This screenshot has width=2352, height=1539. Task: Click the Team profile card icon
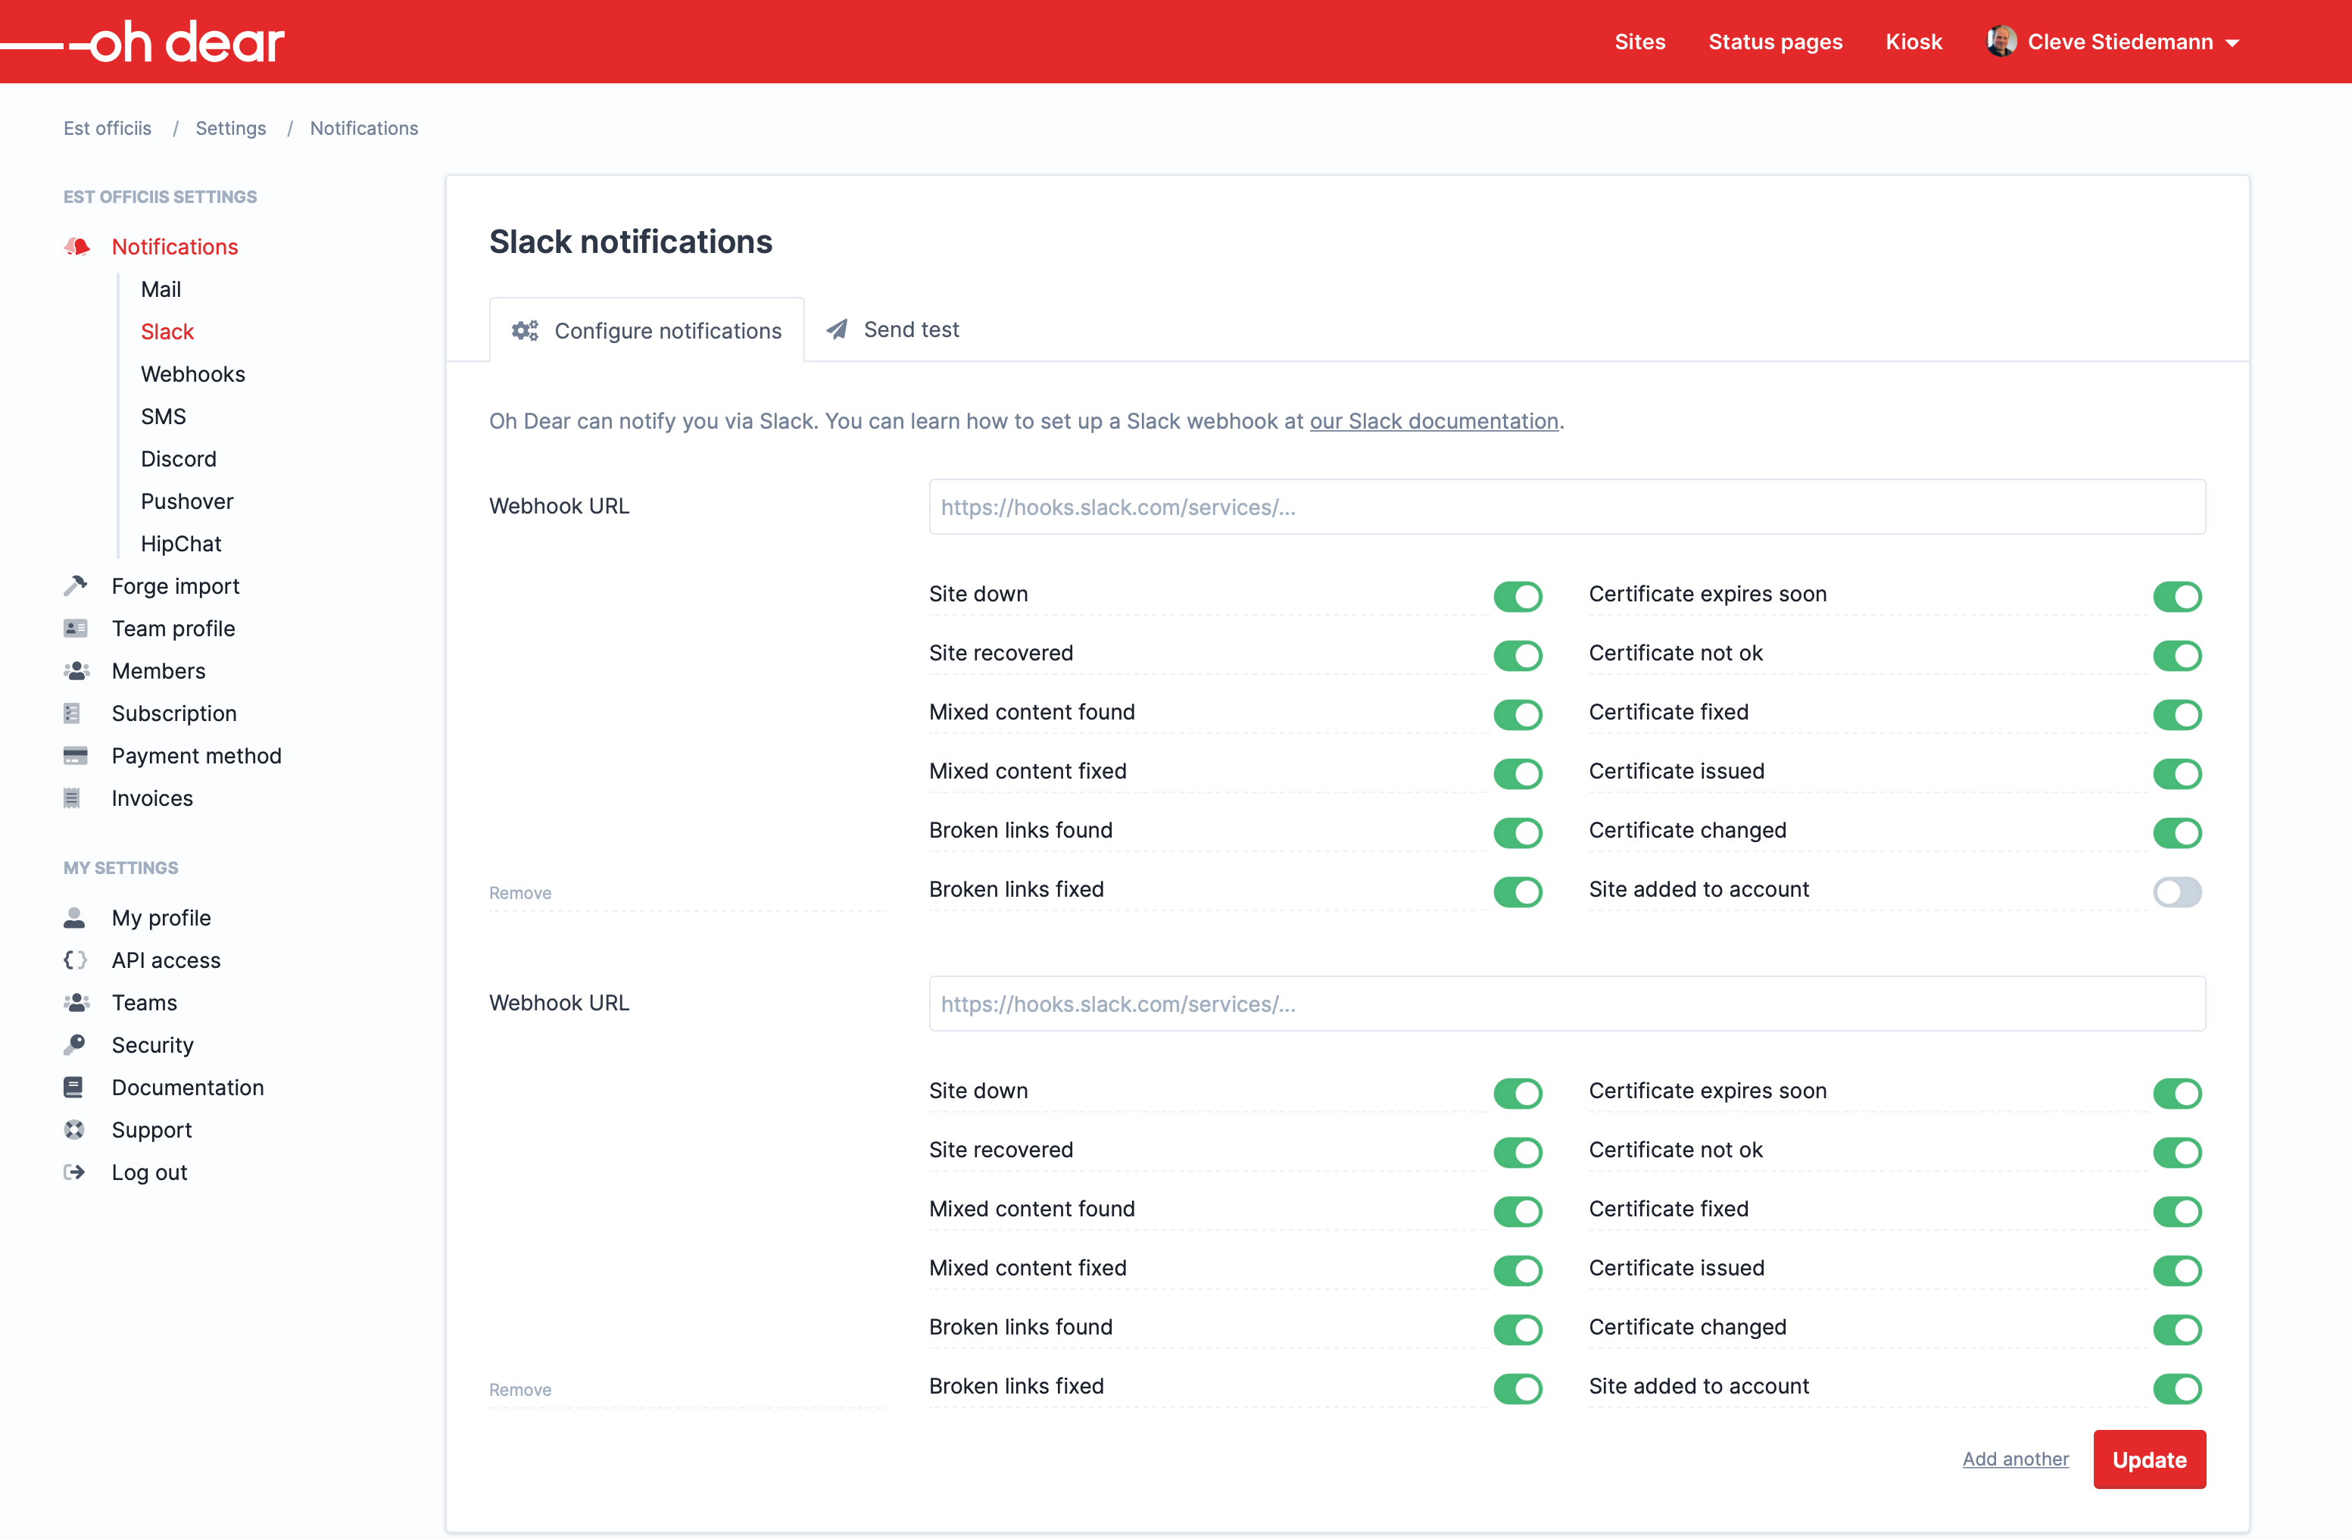tap(75, 628)
